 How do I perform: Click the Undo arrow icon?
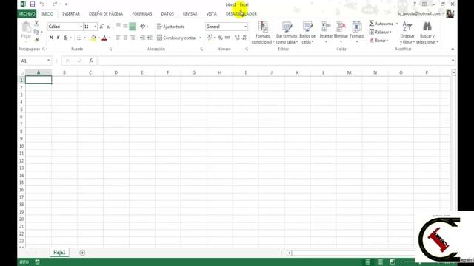tap(42, 4)
